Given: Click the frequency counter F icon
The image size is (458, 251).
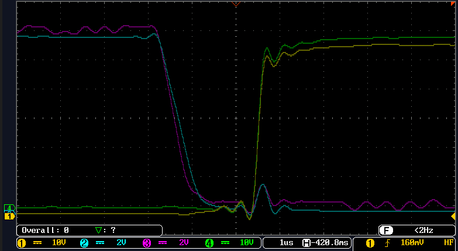Looking at the screenshot, I should (386, 231).
